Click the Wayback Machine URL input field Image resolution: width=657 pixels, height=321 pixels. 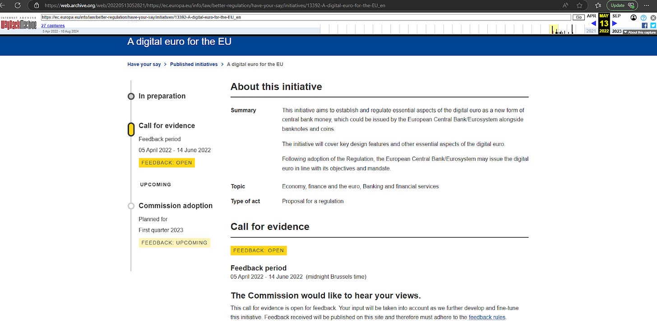tap(306, 17)
